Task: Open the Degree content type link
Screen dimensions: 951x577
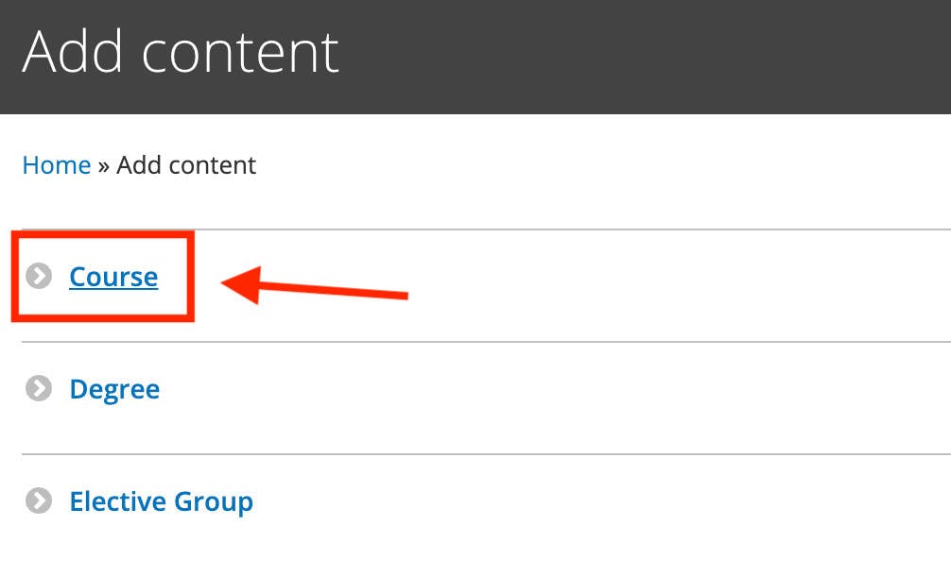Action: (x=114, y=389)
